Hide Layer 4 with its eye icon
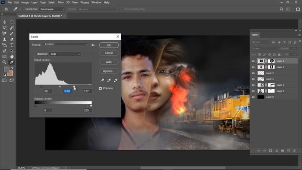Viewport: 302px width, 170px height. coord(253,73)
